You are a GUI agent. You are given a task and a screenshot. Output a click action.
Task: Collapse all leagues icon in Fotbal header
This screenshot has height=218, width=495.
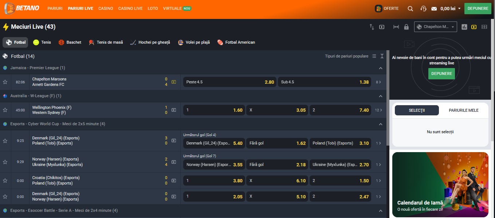(382, 56)
